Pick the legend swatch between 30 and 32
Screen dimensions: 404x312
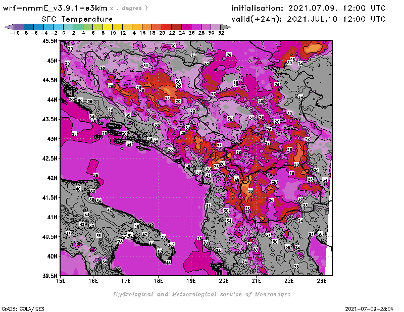(216, 27)
